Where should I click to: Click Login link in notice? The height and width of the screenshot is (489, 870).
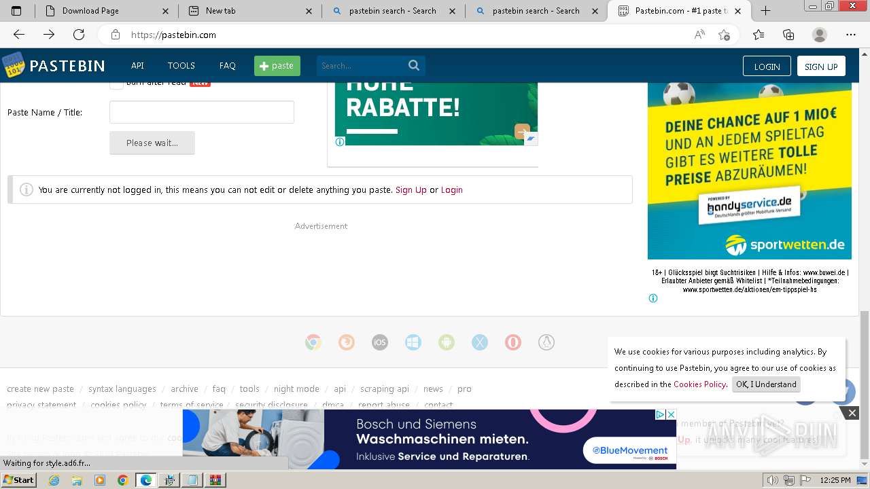click(x=452, y=190)
